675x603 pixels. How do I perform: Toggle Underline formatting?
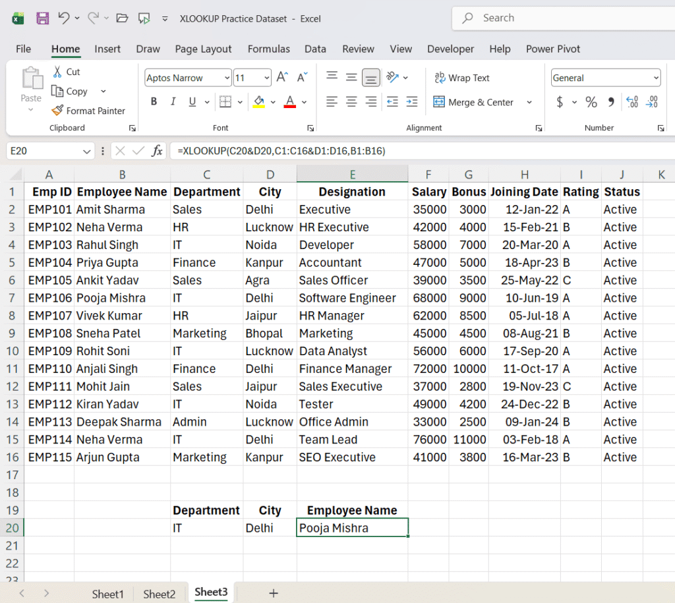[x=192, y=101]
